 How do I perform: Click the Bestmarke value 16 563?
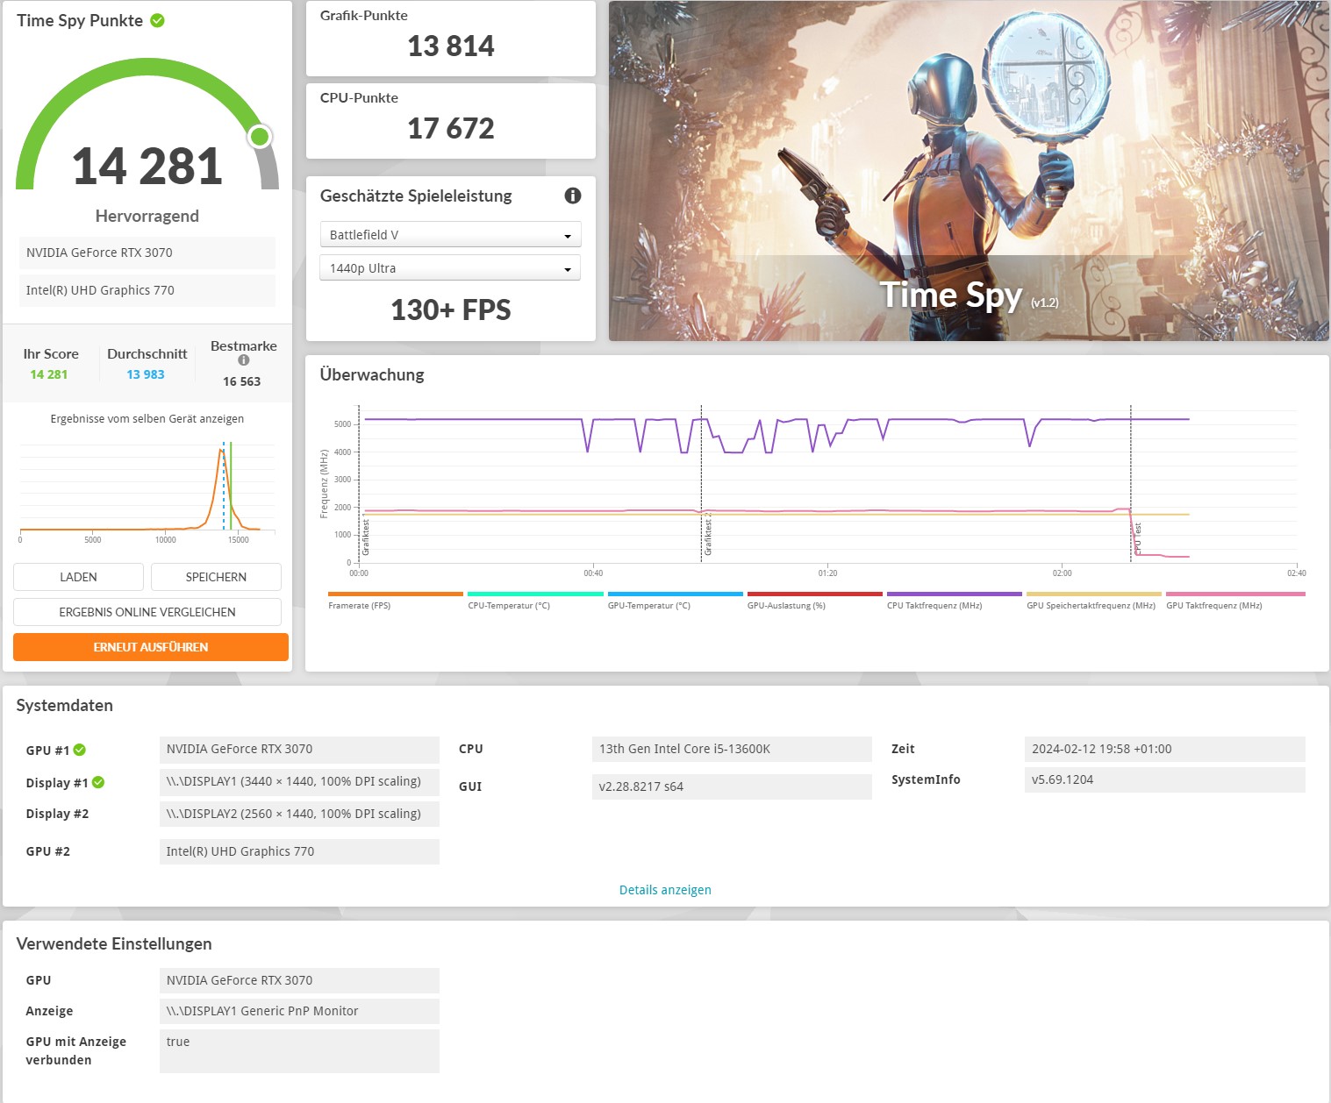click(x=242, y=381)
